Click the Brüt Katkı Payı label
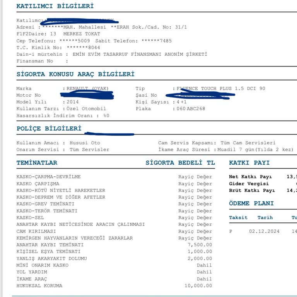This screenshot has width=297, height=297. click(x=252, y=190)
